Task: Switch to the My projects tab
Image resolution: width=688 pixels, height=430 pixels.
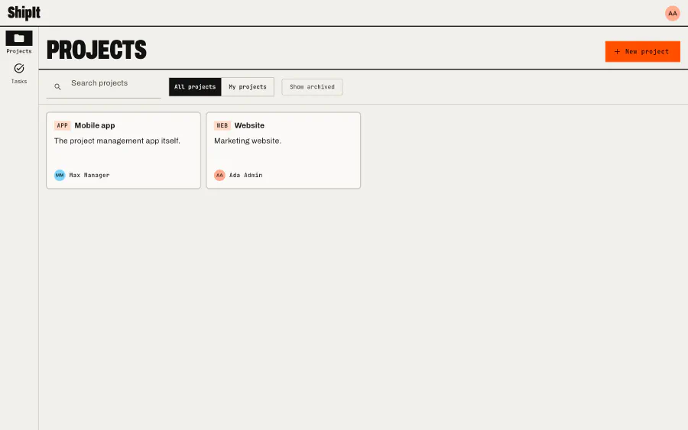Action: click(x=248, y=87)
